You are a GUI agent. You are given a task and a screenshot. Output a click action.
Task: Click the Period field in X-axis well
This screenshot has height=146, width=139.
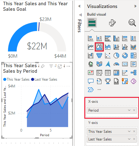click(112, 110)
